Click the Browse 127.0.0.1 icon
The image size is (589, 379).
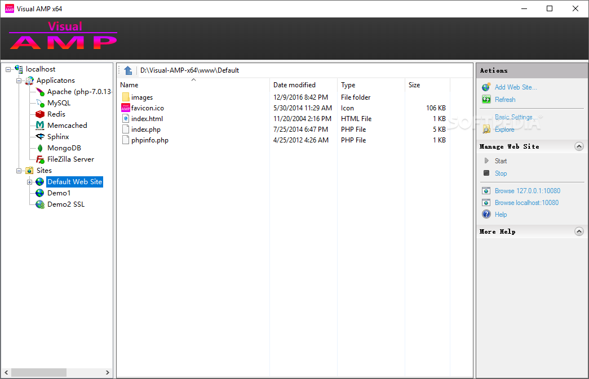tap(486, 190)
